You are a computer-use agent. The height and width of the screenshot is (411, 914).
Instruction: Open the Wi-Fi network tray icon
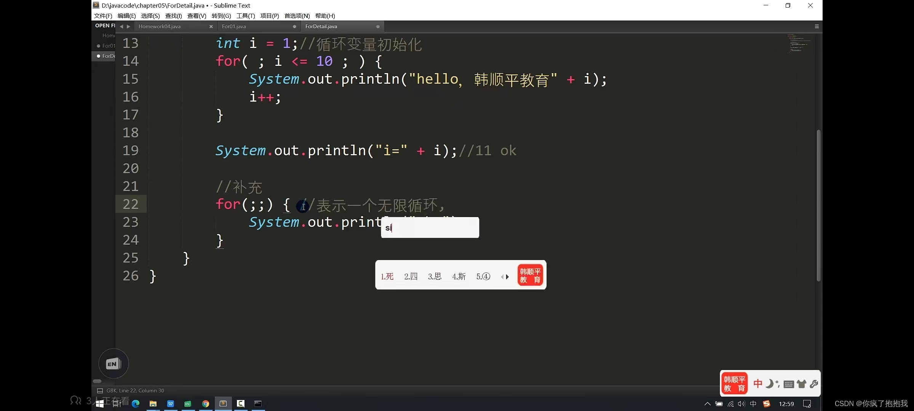730,404
